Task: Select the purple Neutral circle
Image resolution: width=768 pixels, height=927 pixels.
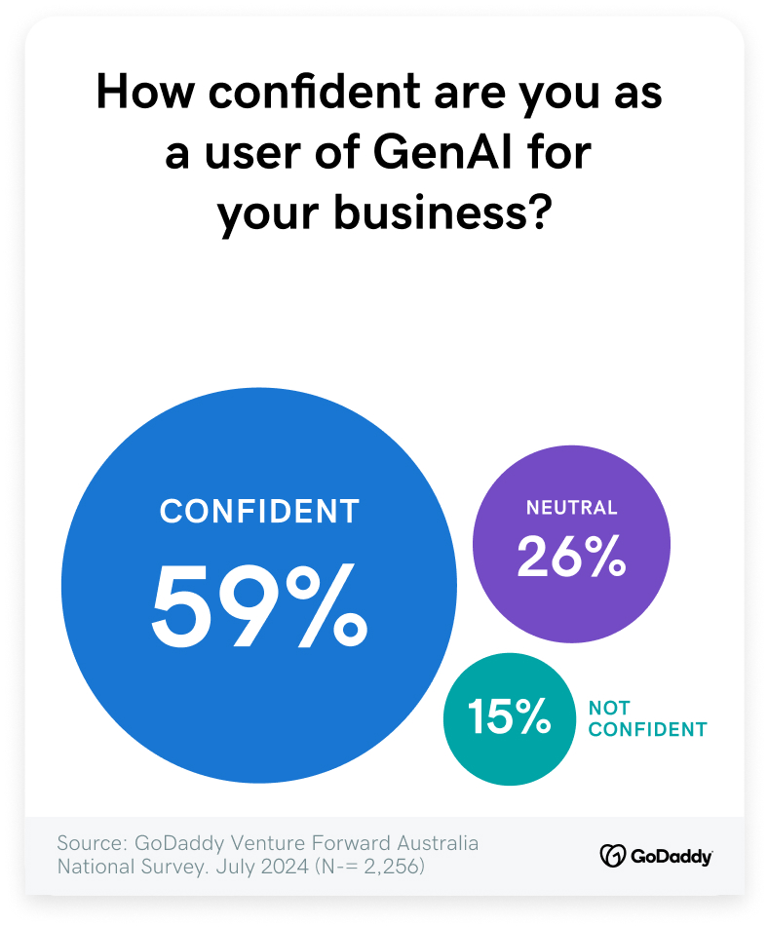Action: pos(571,544)
